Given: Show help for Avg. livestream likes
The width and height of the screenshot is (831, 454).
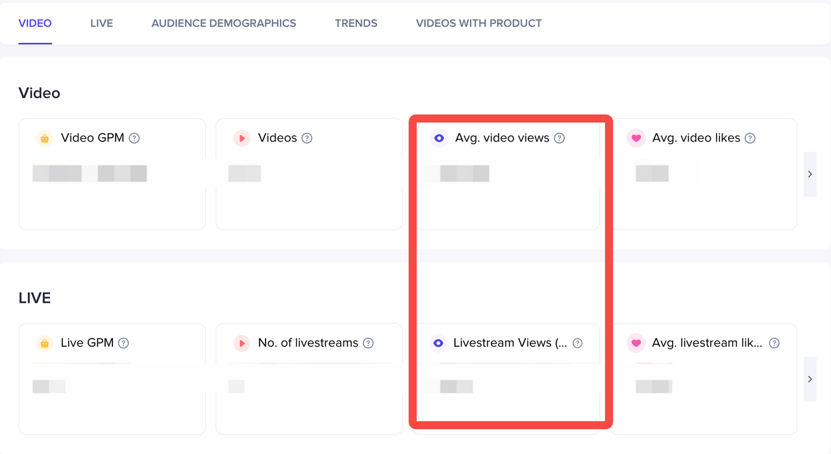Looking at the screenshot, I should [774, 343].
